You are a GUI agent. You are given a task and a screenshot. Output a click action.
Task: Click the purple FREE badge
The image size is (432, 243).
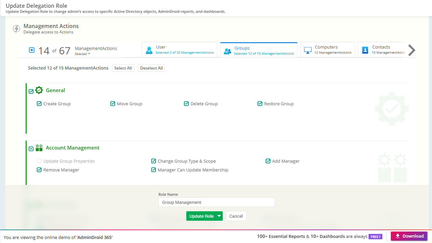(x=375, y=237)
